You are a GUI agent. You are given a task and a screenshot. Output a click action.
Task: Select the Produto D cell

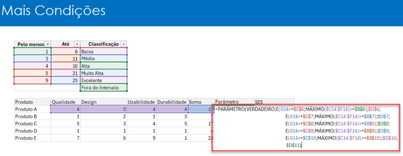32,131
